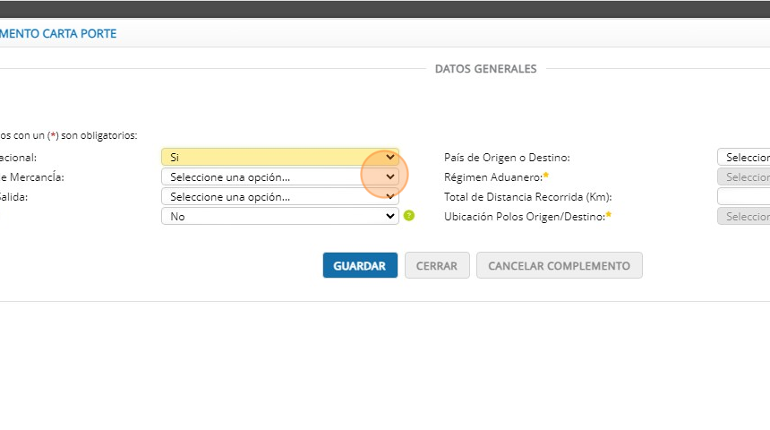Click the "País de Origen o Destino:" label text

click(507, 158)
